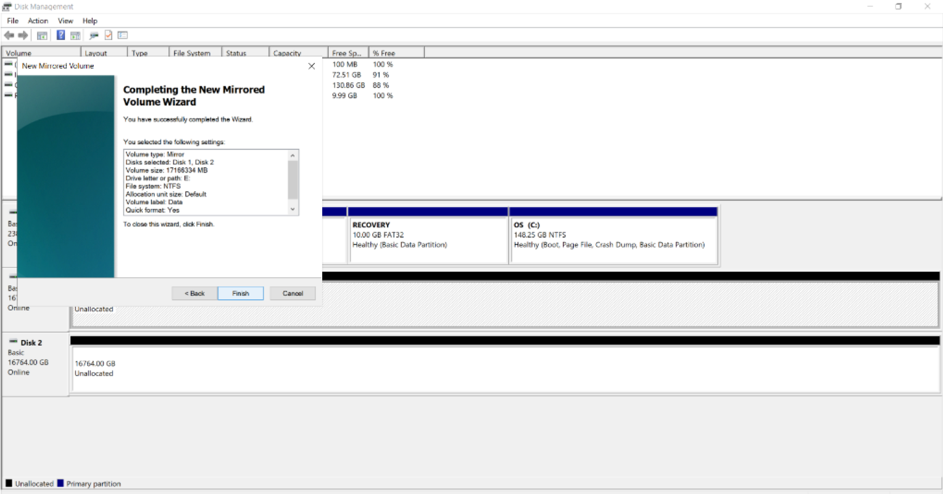Sort by the % Free column header
This screenshot has width=943, height=494.
pos(397,53)
